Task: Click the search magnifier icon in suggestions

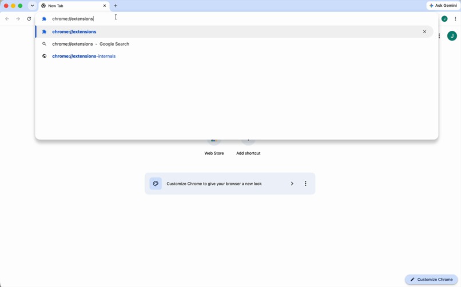Action: [x=44, y=44]
